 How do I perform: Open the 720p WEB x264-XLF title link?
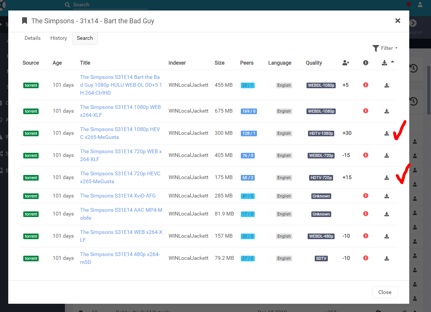tap(121, 155)
